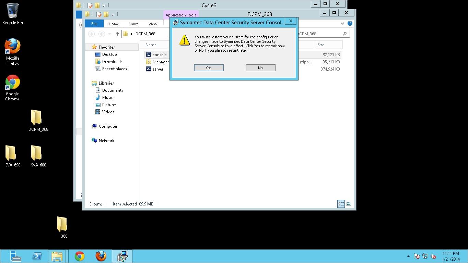Viewport: 468px width, 263px height.
Task: Open the Pictures library
Action: point(109,105)
